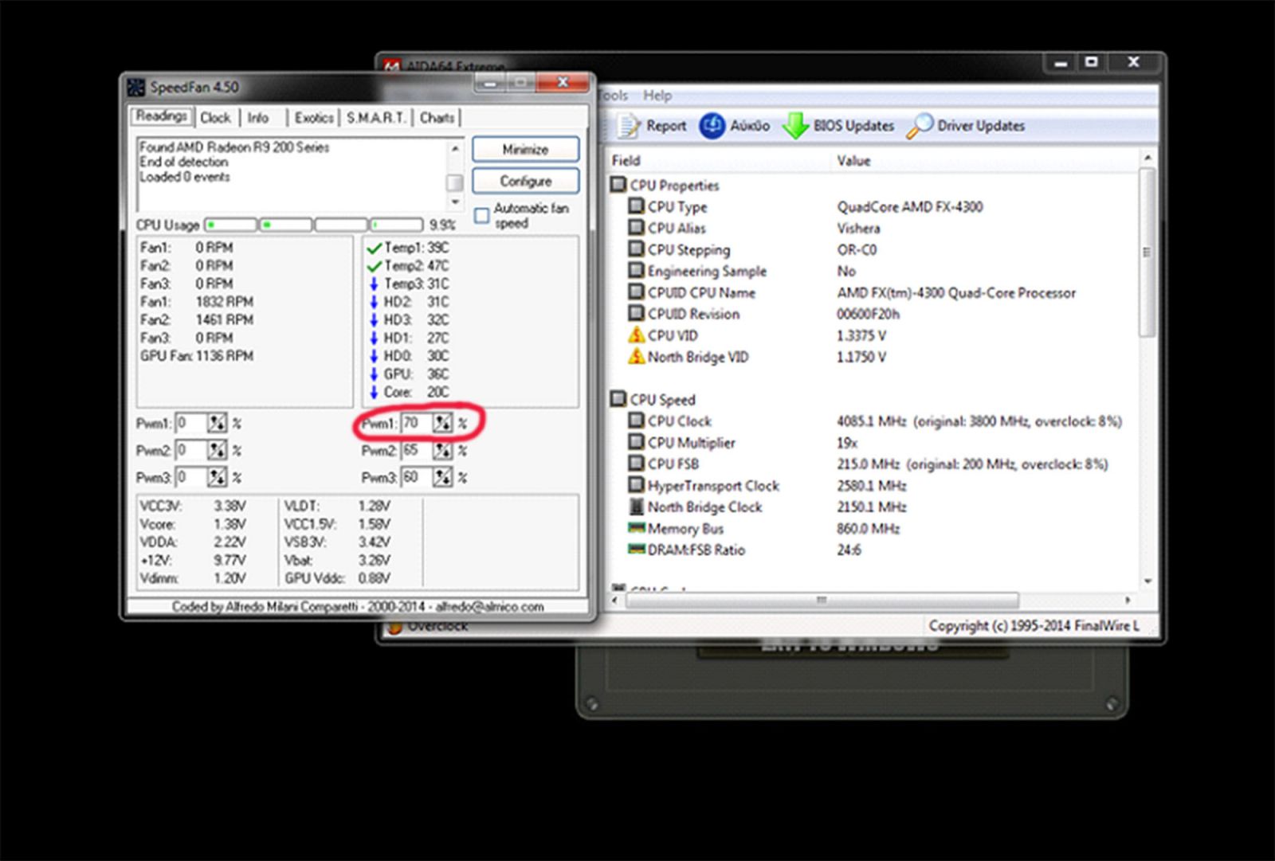
Task: Click the right Pwm3 input field value 60
Action: click(417, 477)
